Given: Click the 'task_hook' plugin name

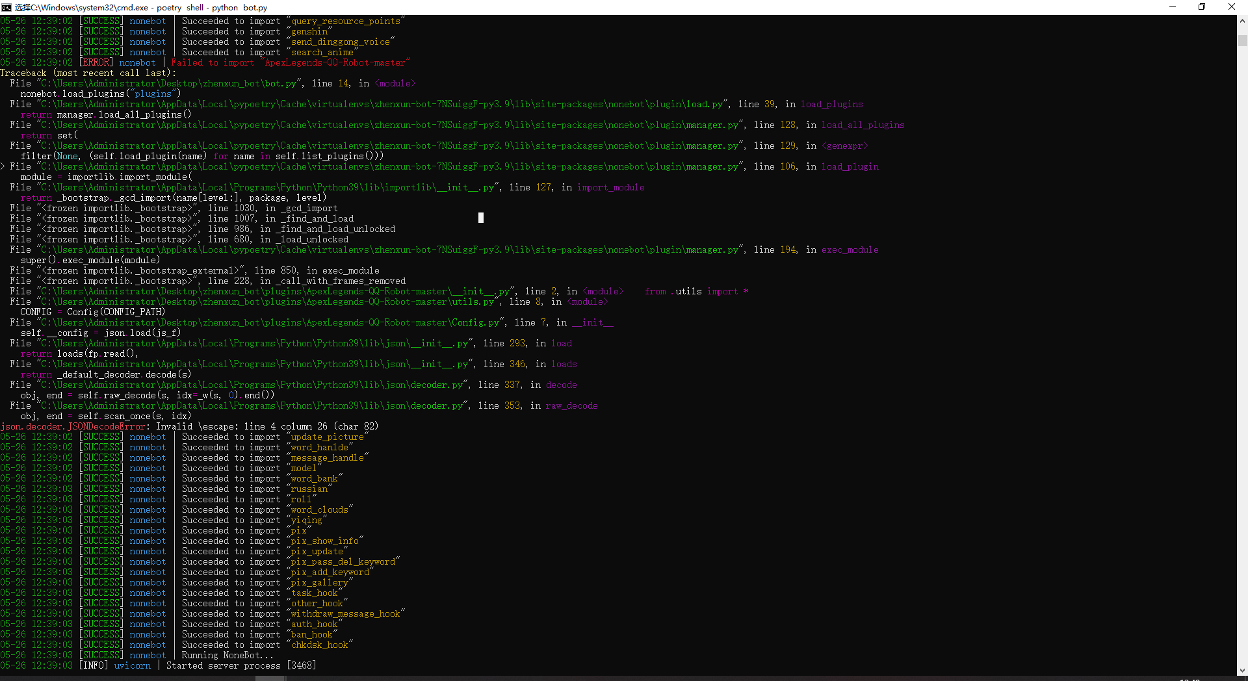Looking at the screenshot, I should click(x=314, y=593).
